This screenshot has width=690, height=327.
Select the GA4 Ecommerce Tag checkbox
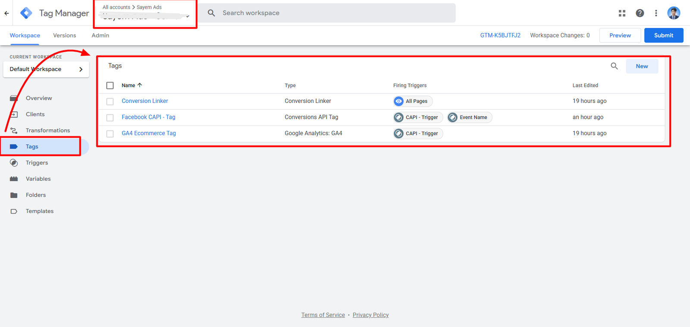point(110,134)
